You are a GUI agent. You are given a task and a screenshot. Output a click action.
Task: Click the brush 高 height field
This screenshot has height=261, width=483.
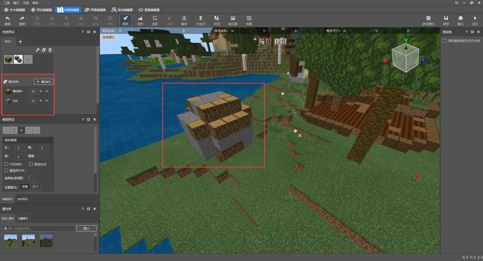click(20, 157)
